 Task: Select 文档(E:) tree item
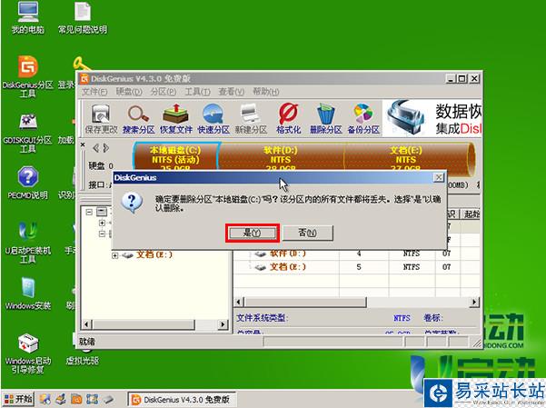pyautogui.click(x=154, y=254)
